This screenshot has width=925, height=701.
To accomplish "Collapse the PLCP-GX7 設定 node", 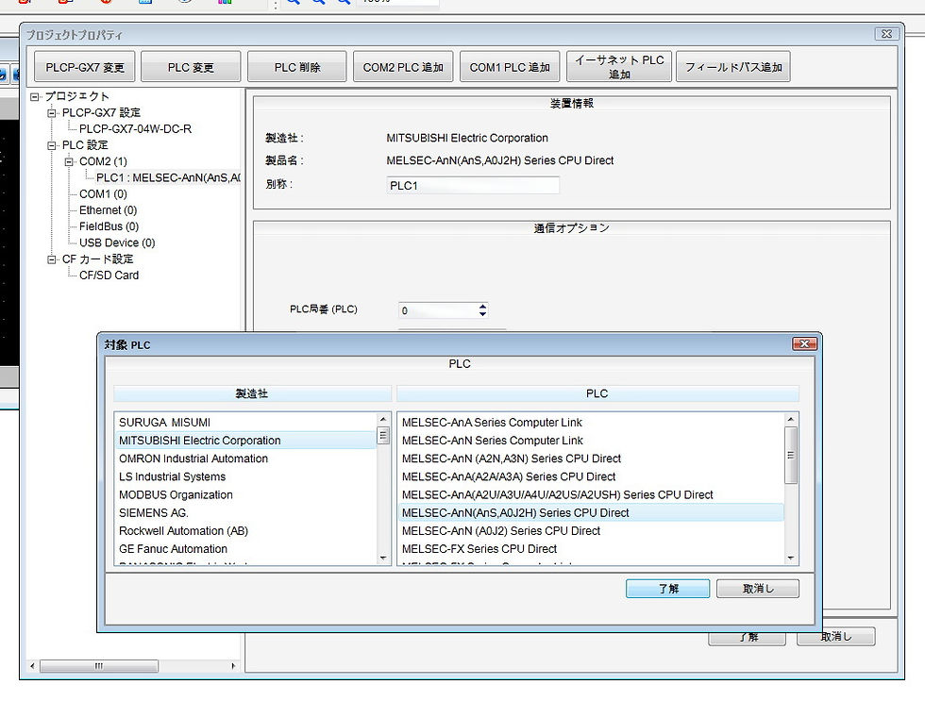I will [52, 112].
